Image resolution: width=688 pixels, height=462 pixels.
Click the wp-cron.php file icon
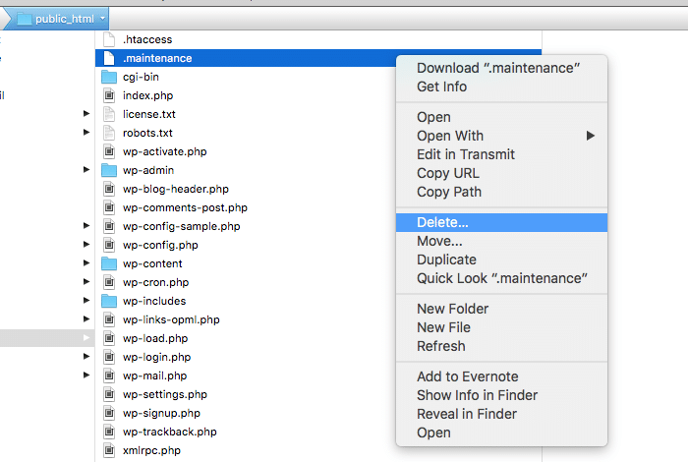point(109,282)
